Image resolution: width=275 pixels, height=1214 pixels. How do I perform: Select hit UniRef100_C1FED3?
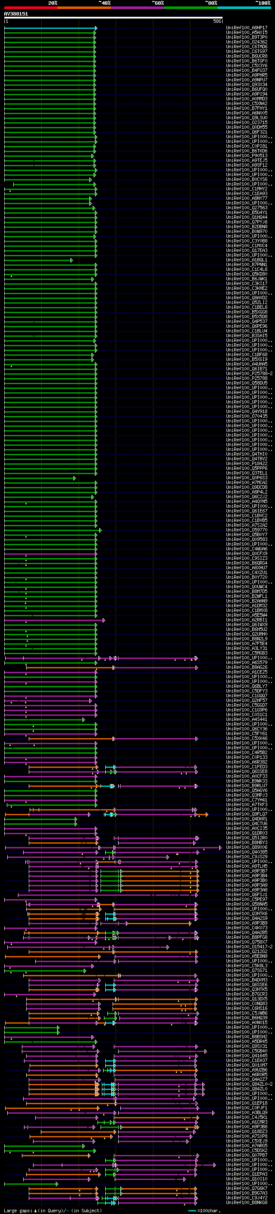[246, 767]
